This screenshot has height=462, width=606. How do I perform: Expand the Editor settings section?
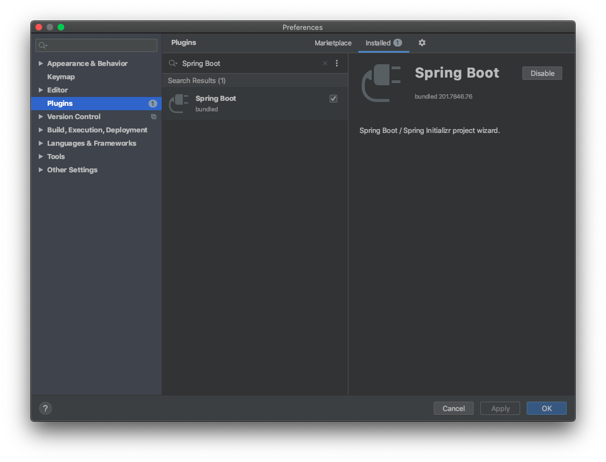(x=40, y=90)
